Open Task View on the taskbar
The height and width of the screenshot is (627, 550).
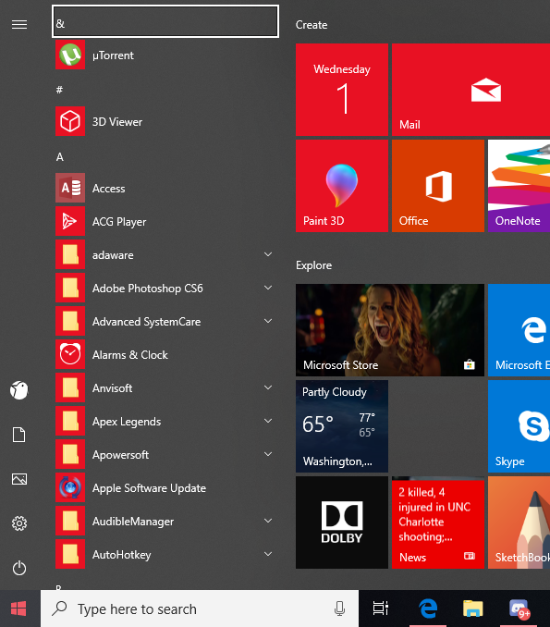[x=381, y=609]
